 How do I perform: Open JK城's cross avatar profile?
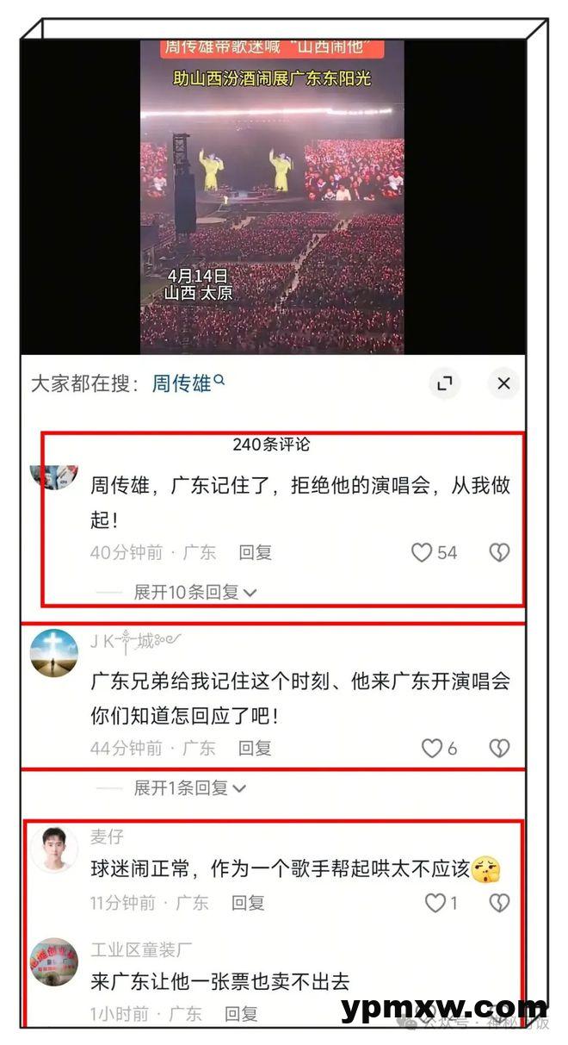[x=54, y=654]
